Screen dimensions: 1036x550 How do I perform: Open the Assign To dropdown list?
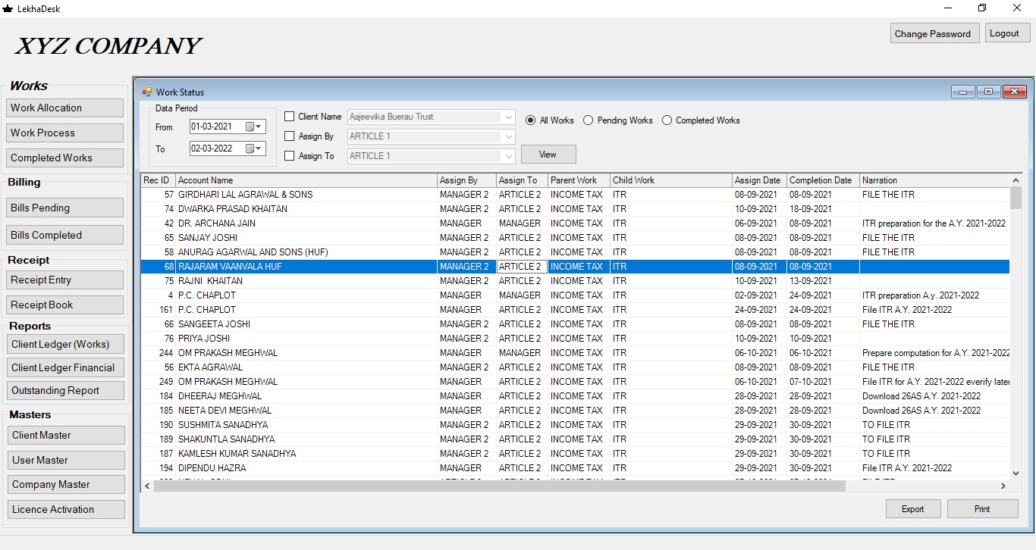507,156
